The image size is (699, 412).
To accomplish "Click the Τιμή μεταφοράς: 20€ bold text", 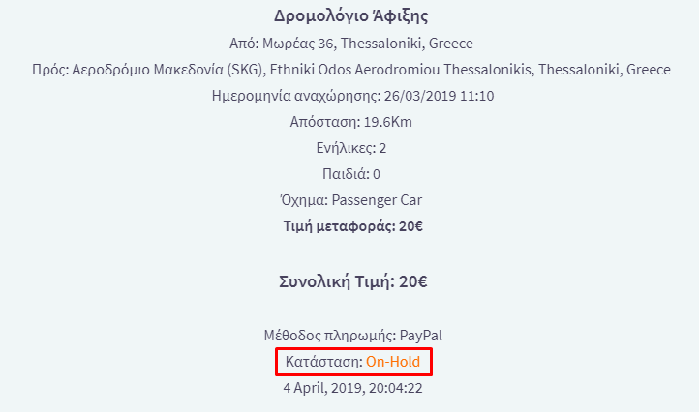I will click(352, 226).
